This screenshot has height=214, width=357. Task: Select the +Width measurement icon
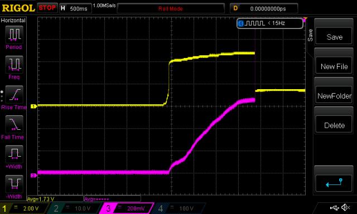[14, 154]
